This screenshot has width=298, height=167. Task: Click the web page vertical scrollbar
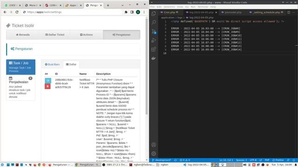tap(147, 66)
